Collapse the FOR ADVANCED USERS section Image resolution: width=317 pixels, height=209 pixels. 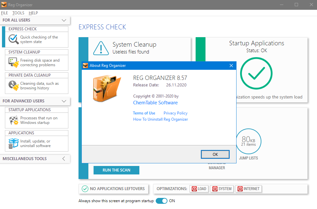pos(64,101)
